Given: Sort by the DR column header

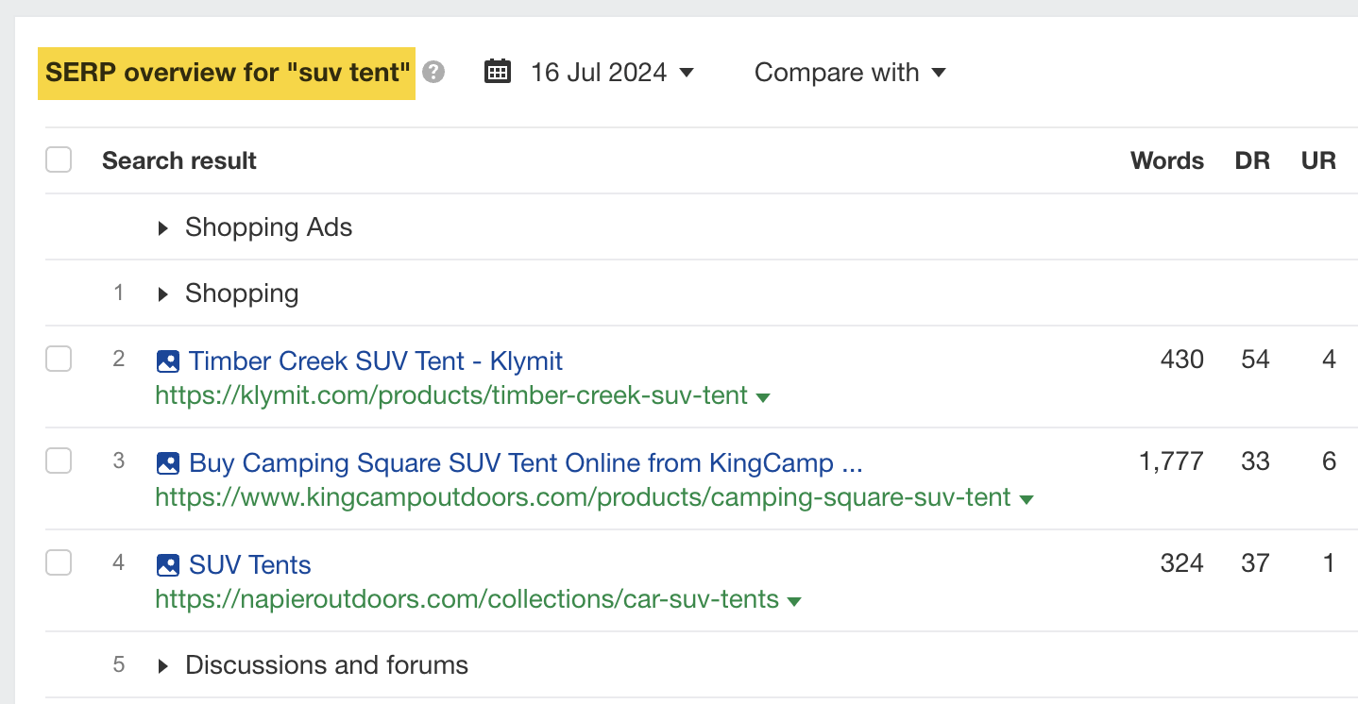Looking at the screenshot, I should [1252, 160].
